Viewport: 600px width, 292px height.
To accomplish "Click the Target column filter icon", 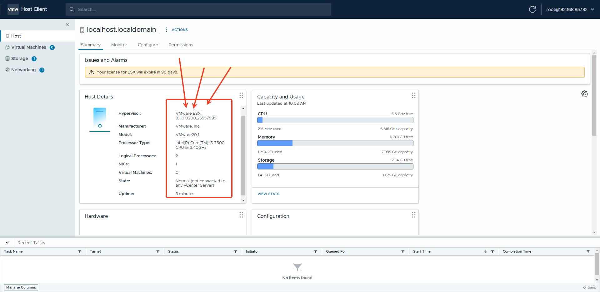I will (158, 252).
